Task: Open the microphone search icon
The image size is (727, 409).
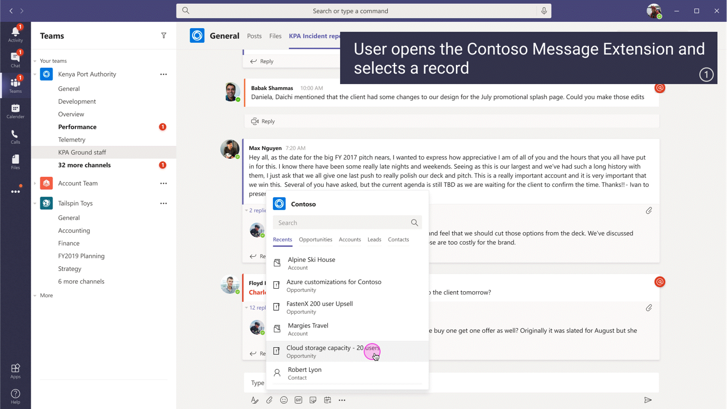Action: tap(544, 11)
